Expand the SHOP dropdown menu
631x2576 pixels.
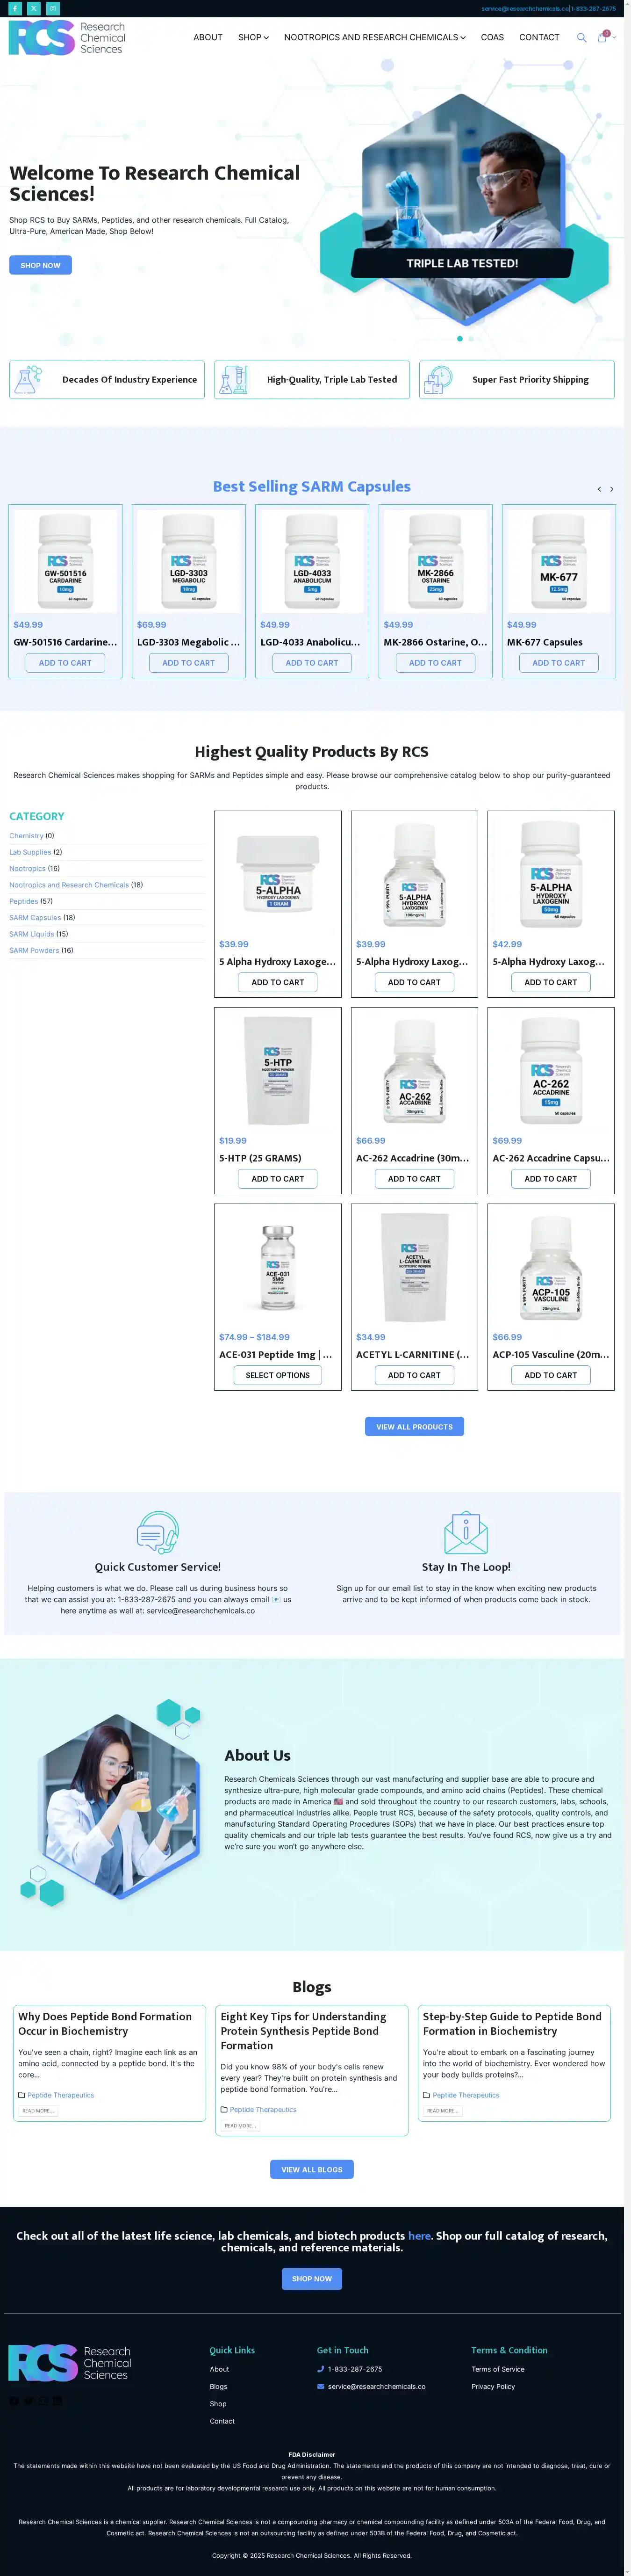pyautogui.click(x=253, y=38)
